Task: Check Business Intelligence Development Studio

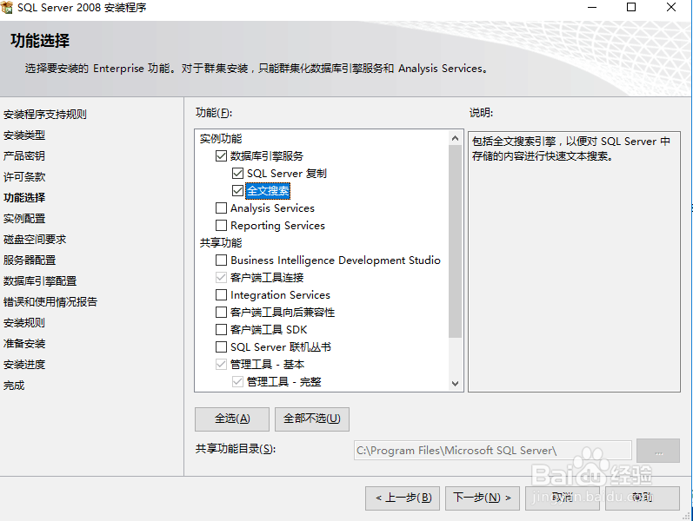Action: 221,260
